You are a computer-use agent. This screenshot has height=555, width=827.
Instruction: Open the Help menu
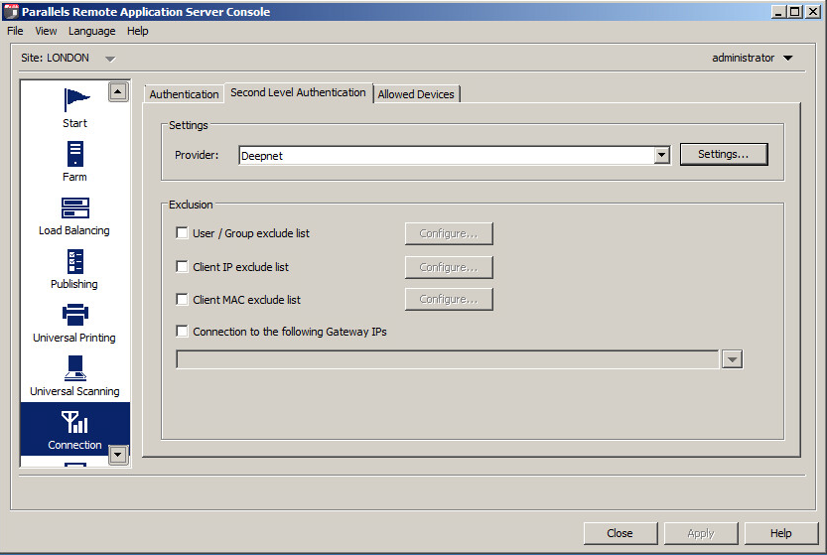pos(138,31)
